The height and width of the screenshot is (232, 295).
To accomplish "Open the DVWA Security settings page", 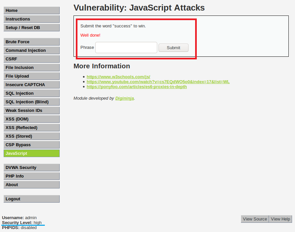I will point(32,168).
